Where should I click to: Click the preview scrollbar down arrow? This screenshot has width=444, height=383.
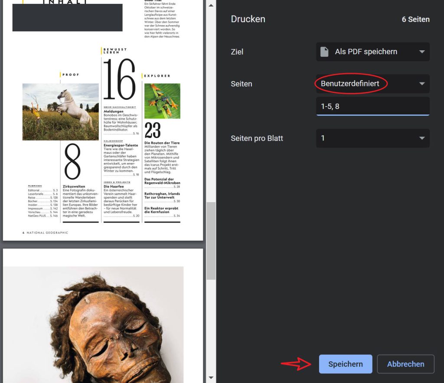click(x=211, y=378)
